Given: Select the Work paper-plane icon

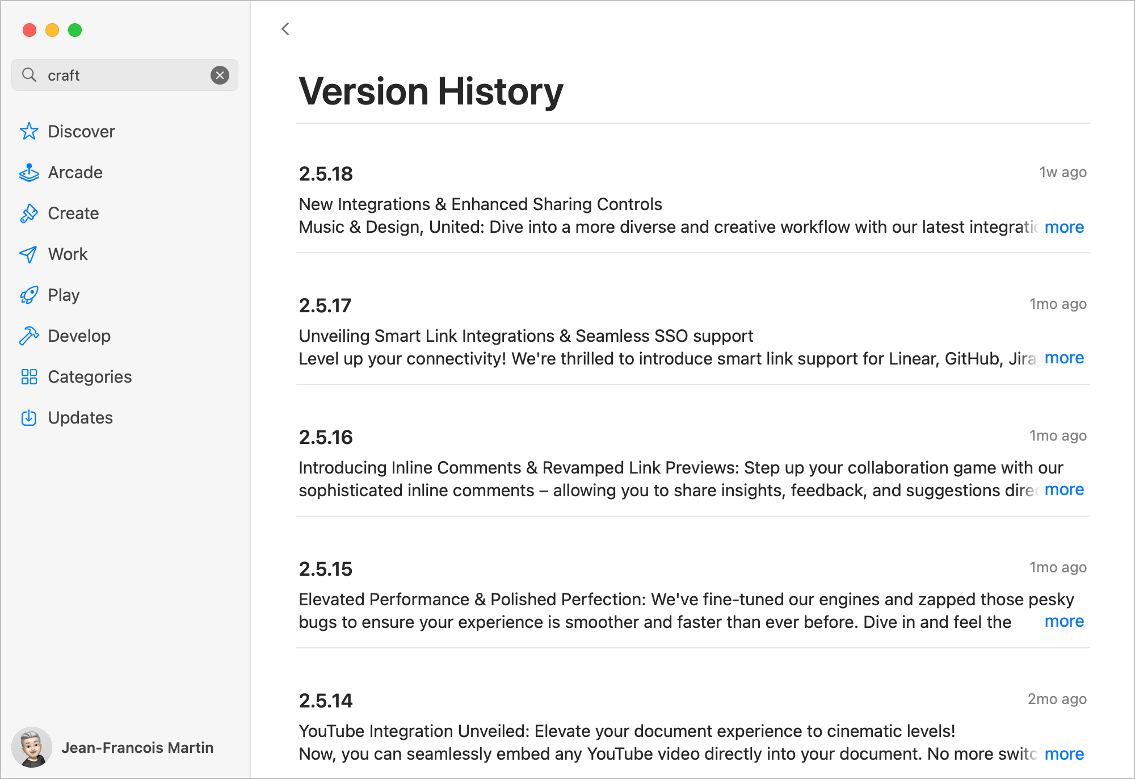Looking at the screenshot, I should coord(29,254).
